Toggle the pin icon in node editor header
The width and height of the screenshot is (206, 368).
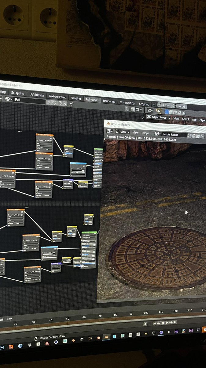71,104
